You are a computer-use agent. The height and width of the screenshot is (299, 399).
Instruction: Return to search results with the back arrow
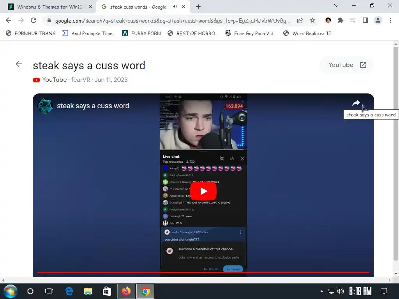coord(19,64)
